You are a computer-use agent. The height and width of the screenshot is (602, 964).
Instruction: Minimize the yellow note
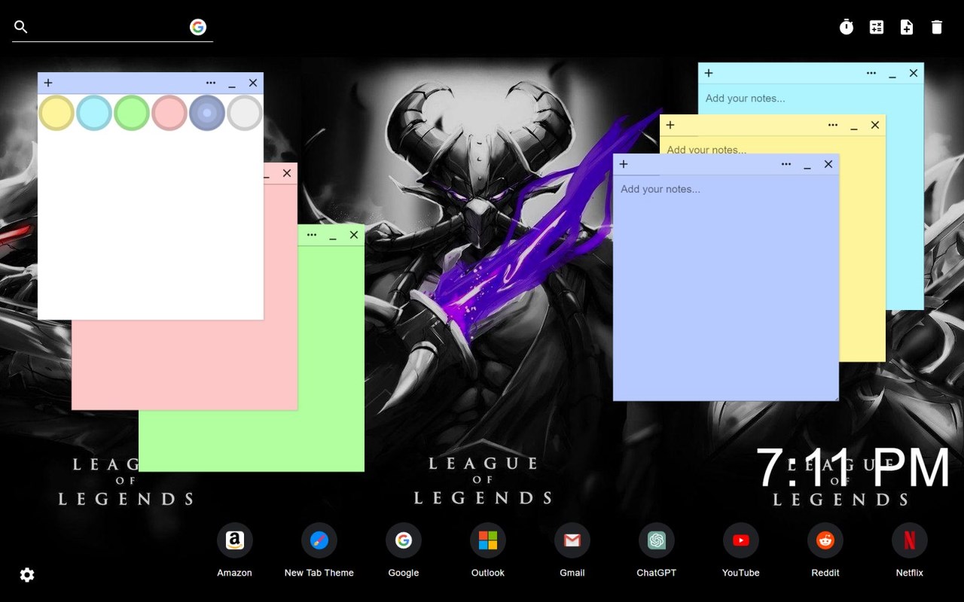(854, 126)
